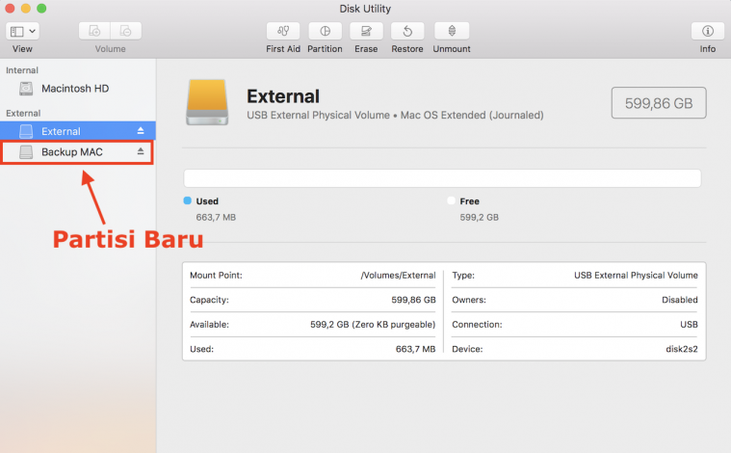Select the External volume in the sidebar
This screenshot has width=731, height=453.
click(x=78, y=131)
